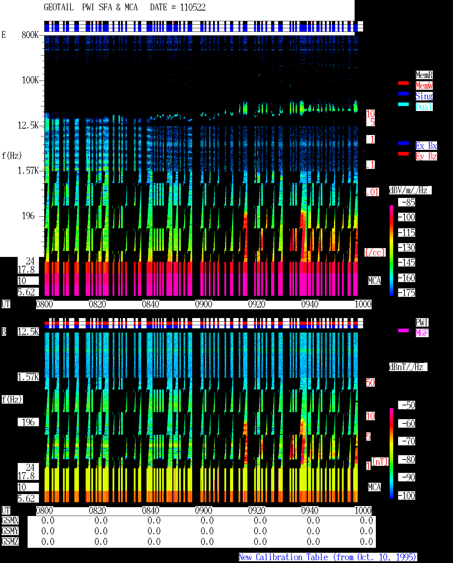Select the red swatch beside Ey Bz
The height and width of the screenshot is (563, 453).
click(403, 154)
